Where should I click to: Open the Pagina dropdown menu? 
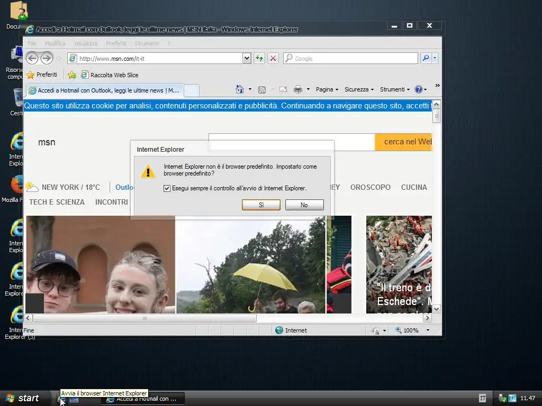click(x=327, y=89)
